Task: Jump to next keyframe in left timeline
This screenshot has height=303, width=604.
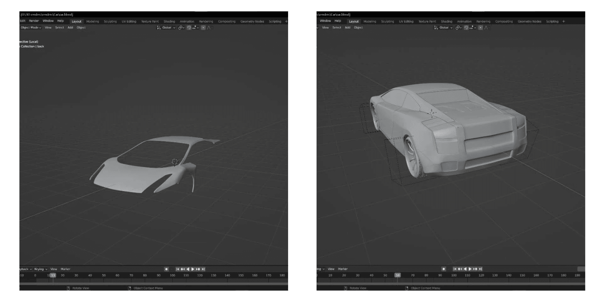Action: tap(198, 269)
